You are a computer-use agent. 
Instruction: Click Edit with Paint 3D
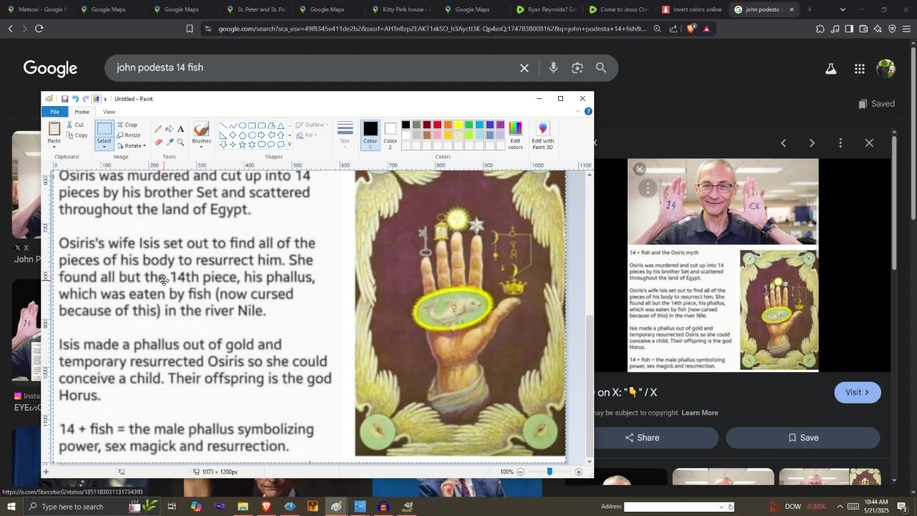tap(542, 135)
